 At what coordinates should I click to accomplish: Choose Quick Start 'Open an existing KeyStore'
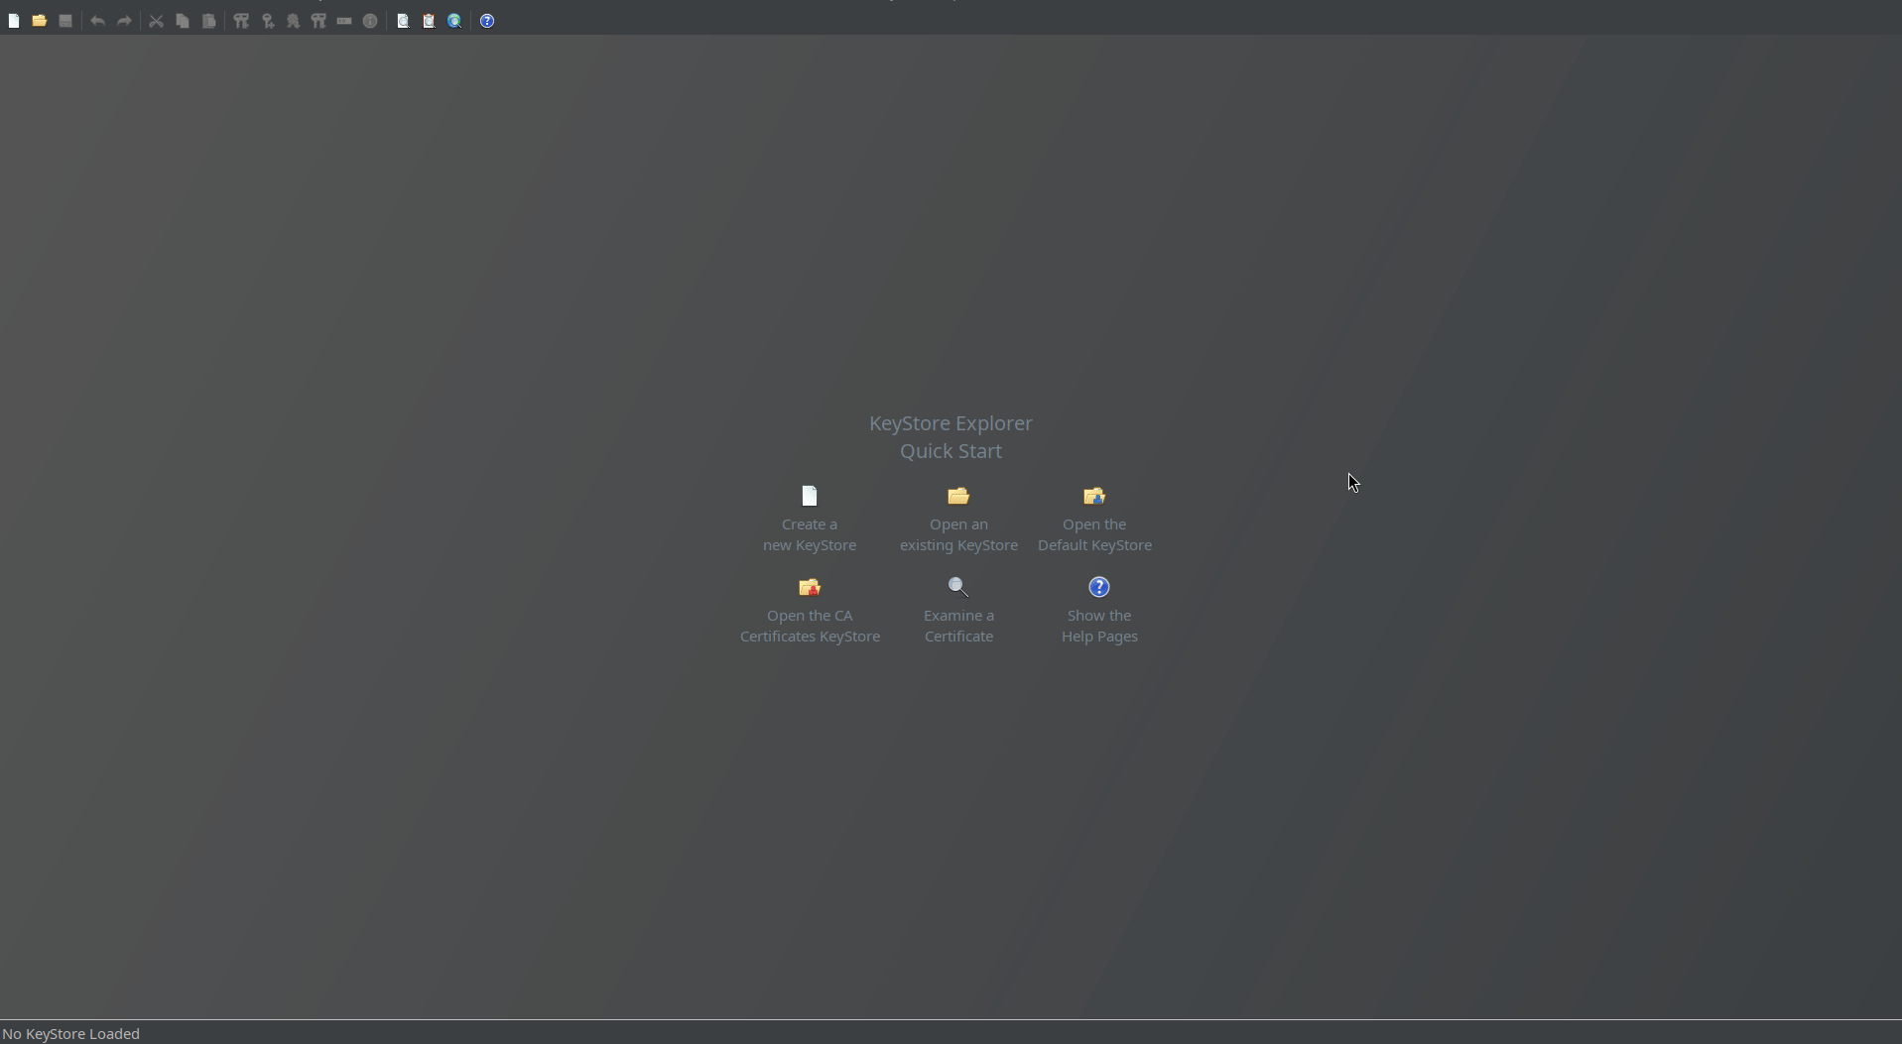958,520
